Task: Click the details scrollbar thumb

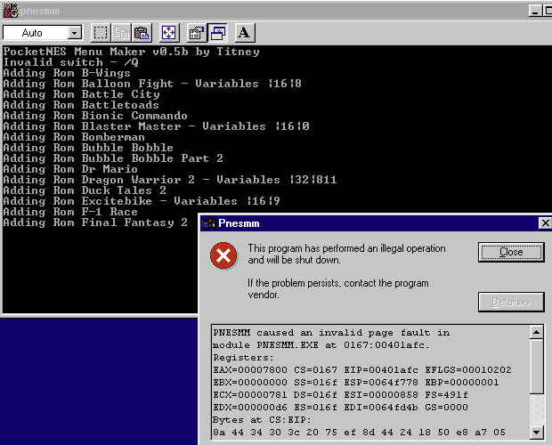Action: coord(537,366)
